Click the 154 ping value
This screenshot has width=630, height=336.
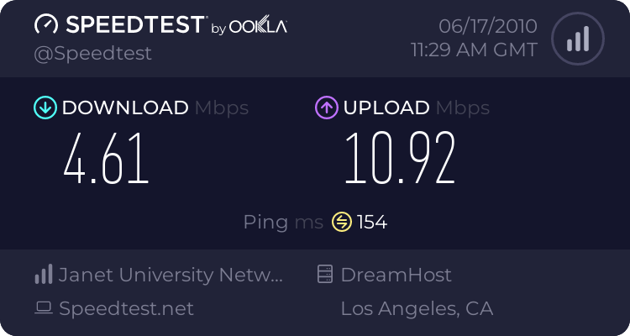[x=372, y=222]
